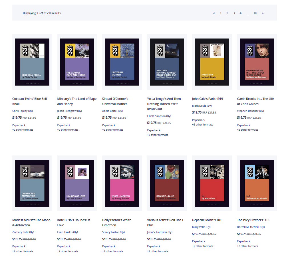
Task: Choose Paperback format for Sinead O'Connor's Universal Mother
Action: pyautogui.click(x=109, y=125)
